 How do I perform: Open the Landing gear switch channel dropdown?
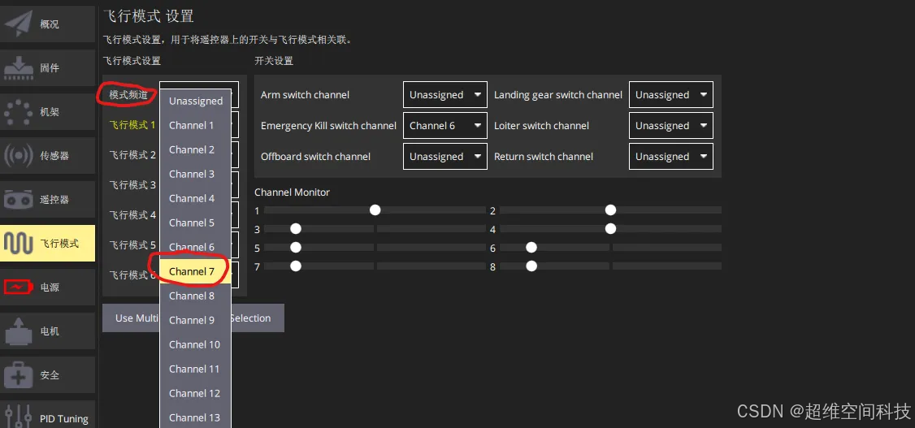point(671,94)
